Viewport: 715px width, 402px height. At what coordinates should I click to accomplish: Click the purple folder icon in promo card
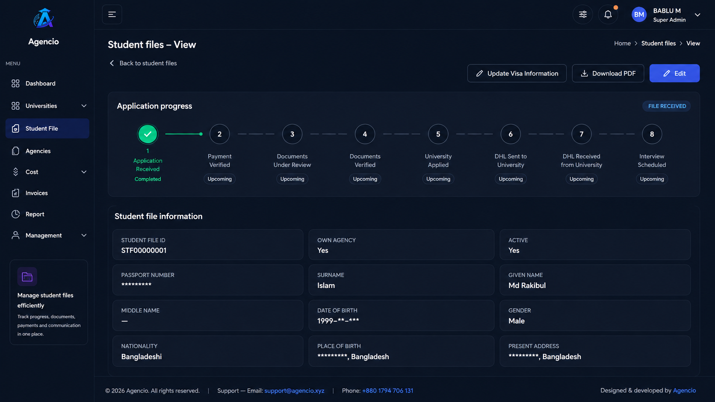point(27,277)
